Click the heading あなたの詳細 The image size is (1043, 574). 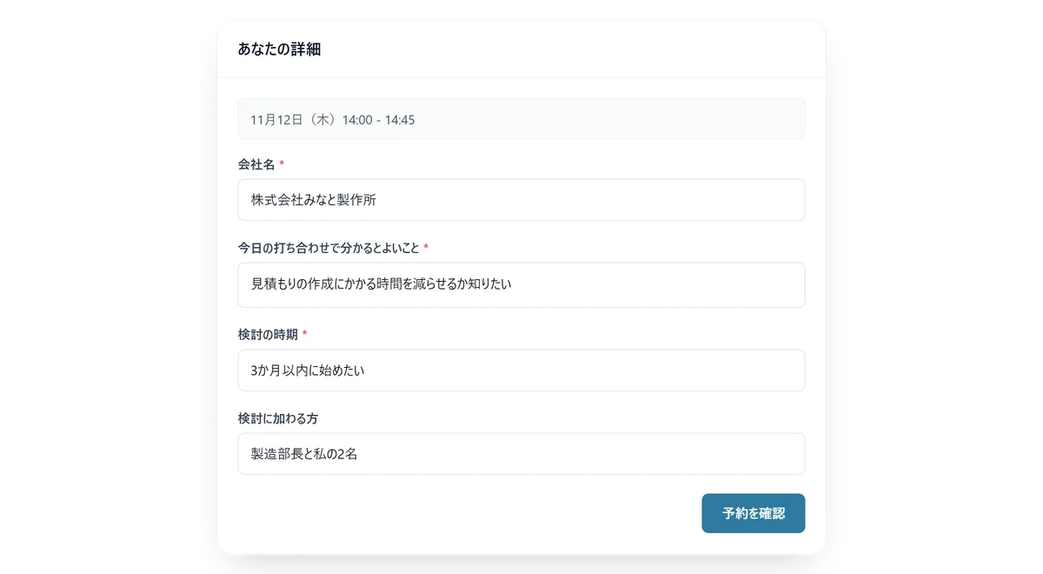coord(279,50)
